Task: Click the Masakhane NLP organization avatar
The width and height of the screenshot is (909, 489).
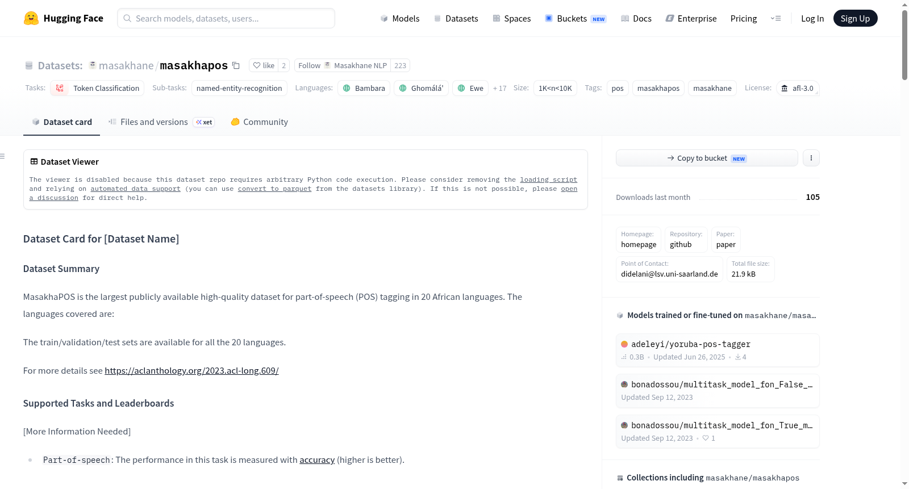Action: [327, 65]
